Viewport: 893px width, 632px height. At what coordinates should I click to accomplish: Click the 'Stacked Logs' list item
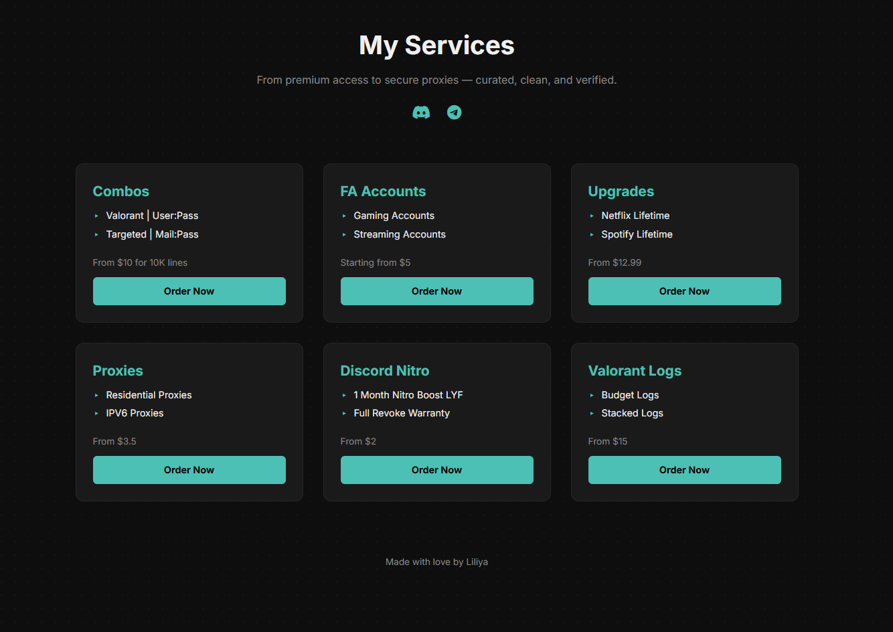pyautogui.click(x=632, y=413)
